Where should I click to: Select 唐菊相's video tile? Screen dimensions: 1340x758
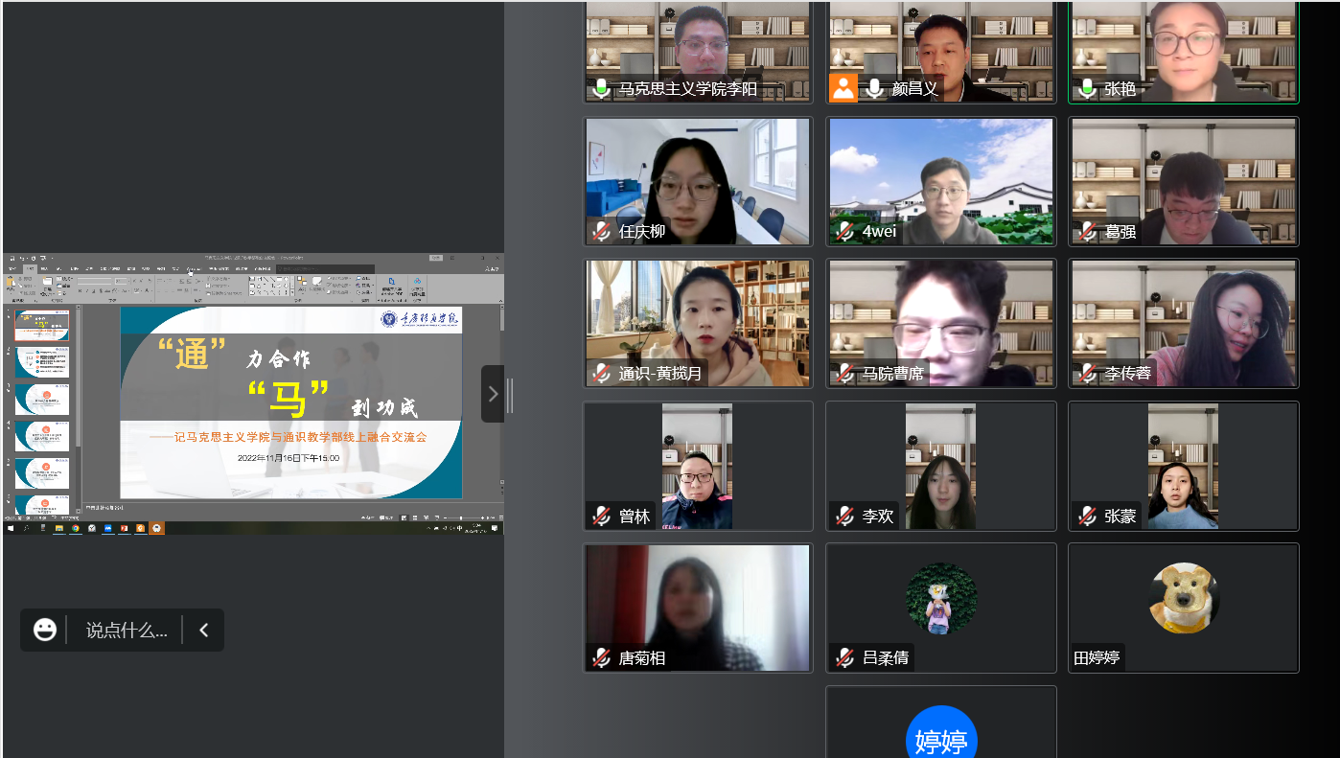click(x=698, y=608)
